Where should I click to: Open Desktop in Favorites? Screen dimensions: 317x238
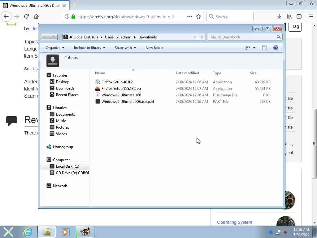(63, 82)
